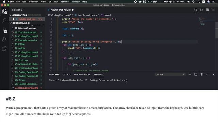
Task: Click the editor vertical scrollbar
Action: click(217, 30)
